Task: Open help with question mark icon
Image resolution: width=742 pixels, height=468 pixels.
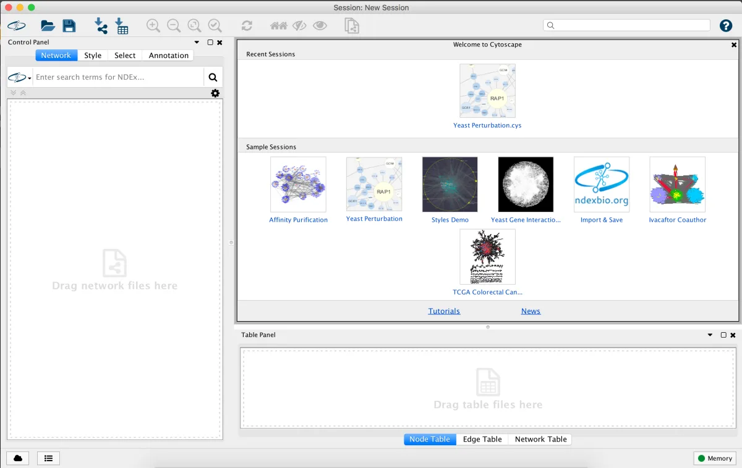Action: click(726, 26)
